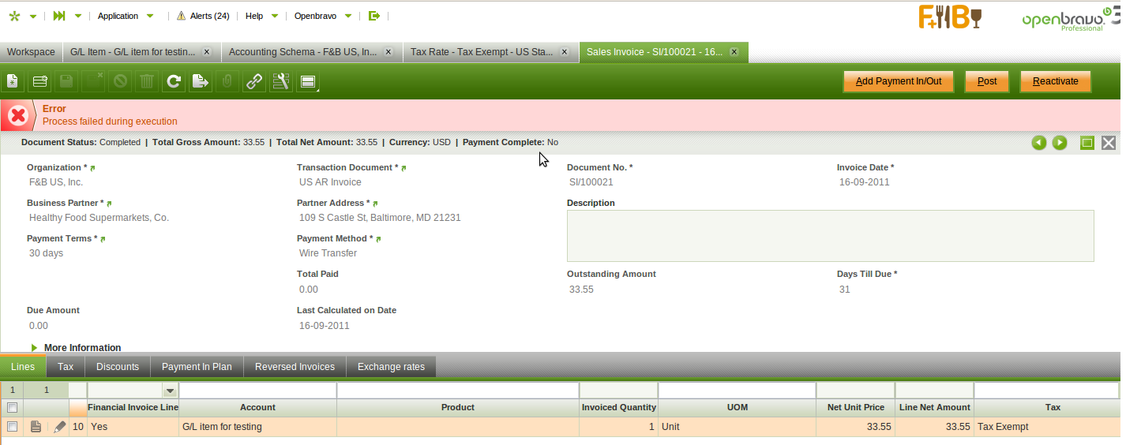
Task: Click the delete trash can icon
Action: point(147,81)
